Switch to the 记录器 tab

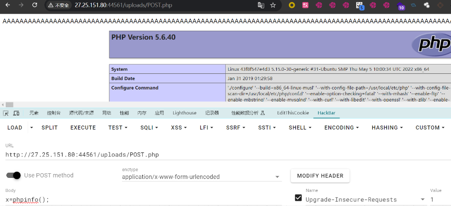pyautogui.click(x=212, y=113)
